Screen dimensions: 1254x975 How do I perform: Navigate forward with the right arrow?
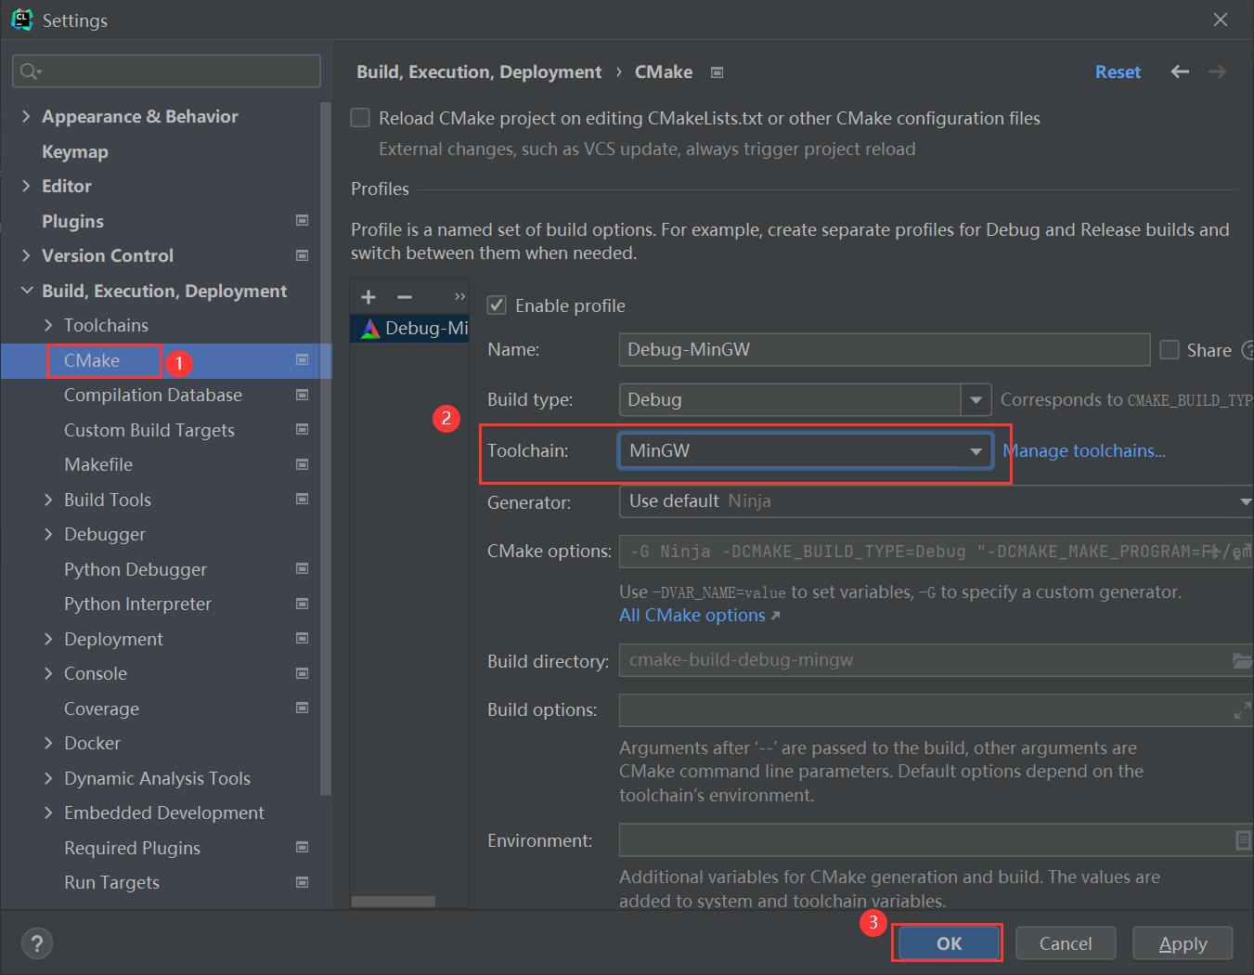(x=1218, y=71)
